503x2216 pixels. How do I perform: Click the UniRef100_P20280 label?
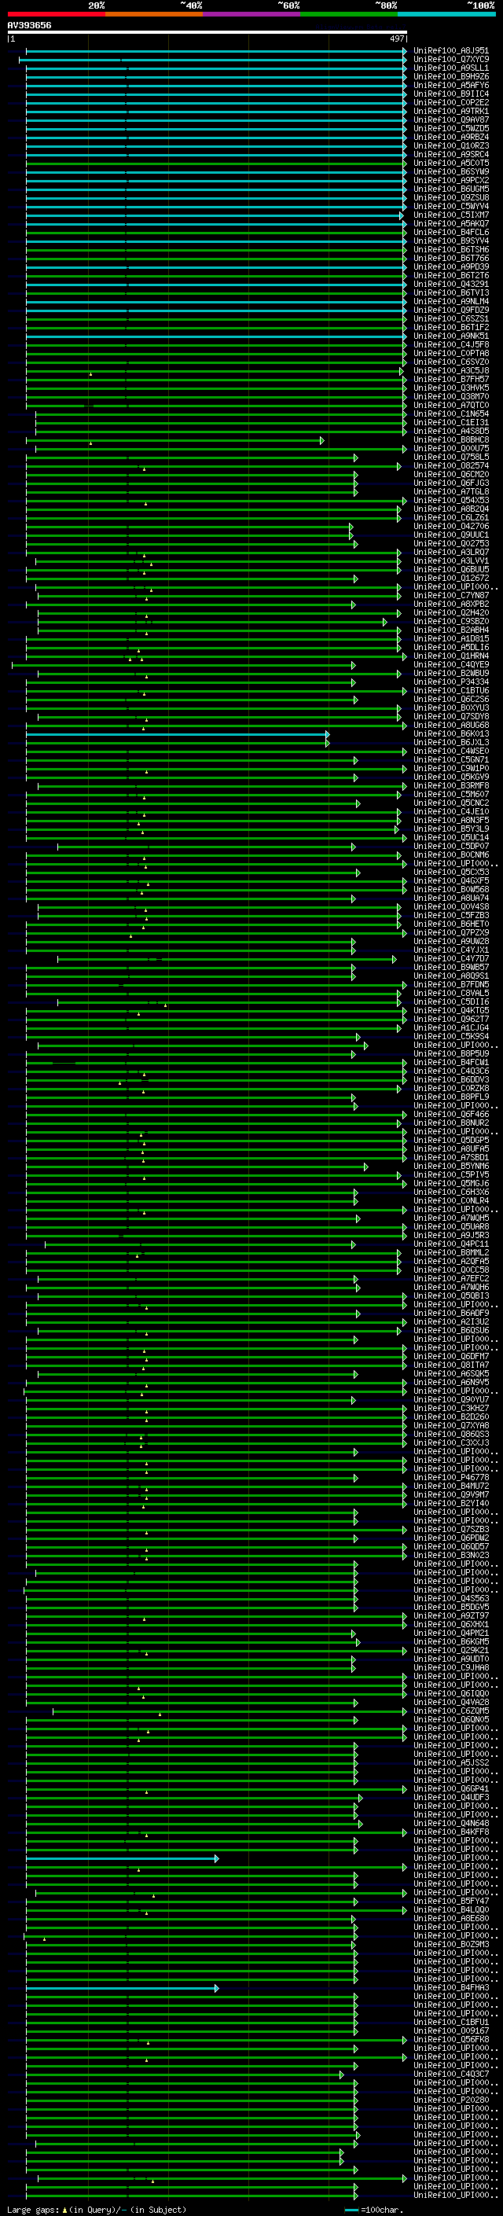pos(450,2100)
